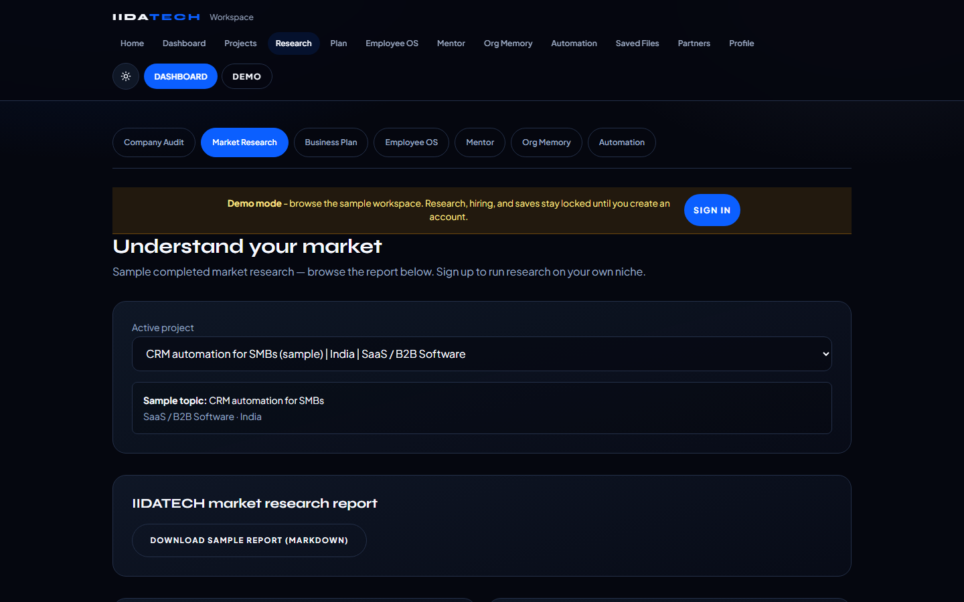Select the Research nav item
Image resolution: width=964 pixels, height=602 pixels.
[x=293, y=43]
